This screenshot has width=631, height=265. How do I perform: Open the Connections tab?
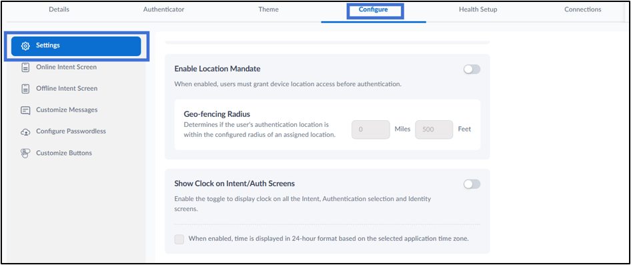pos(583,9)
